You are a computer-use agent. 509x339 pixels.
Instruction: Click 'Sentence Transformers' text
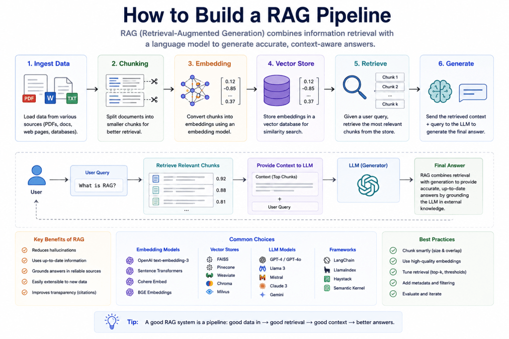click(x=160, y=270)
